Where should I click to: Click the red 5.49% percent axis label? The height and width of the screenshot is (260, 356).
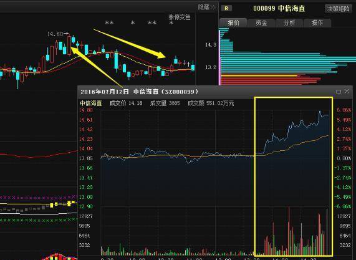[344, 120]
